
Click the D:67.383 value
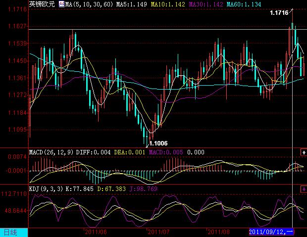[x=111, y=189]
